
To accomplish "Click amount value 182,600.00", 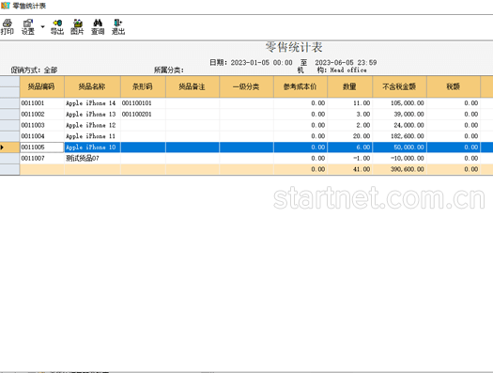I will coord(408,136).
